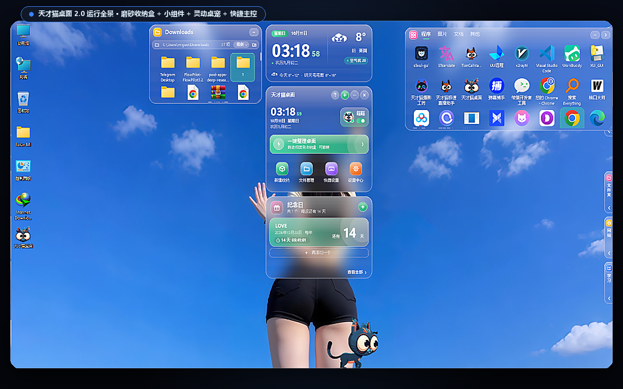
Task: Click 一键整理桌面 tidy desktop button
Action: [319, 144]
